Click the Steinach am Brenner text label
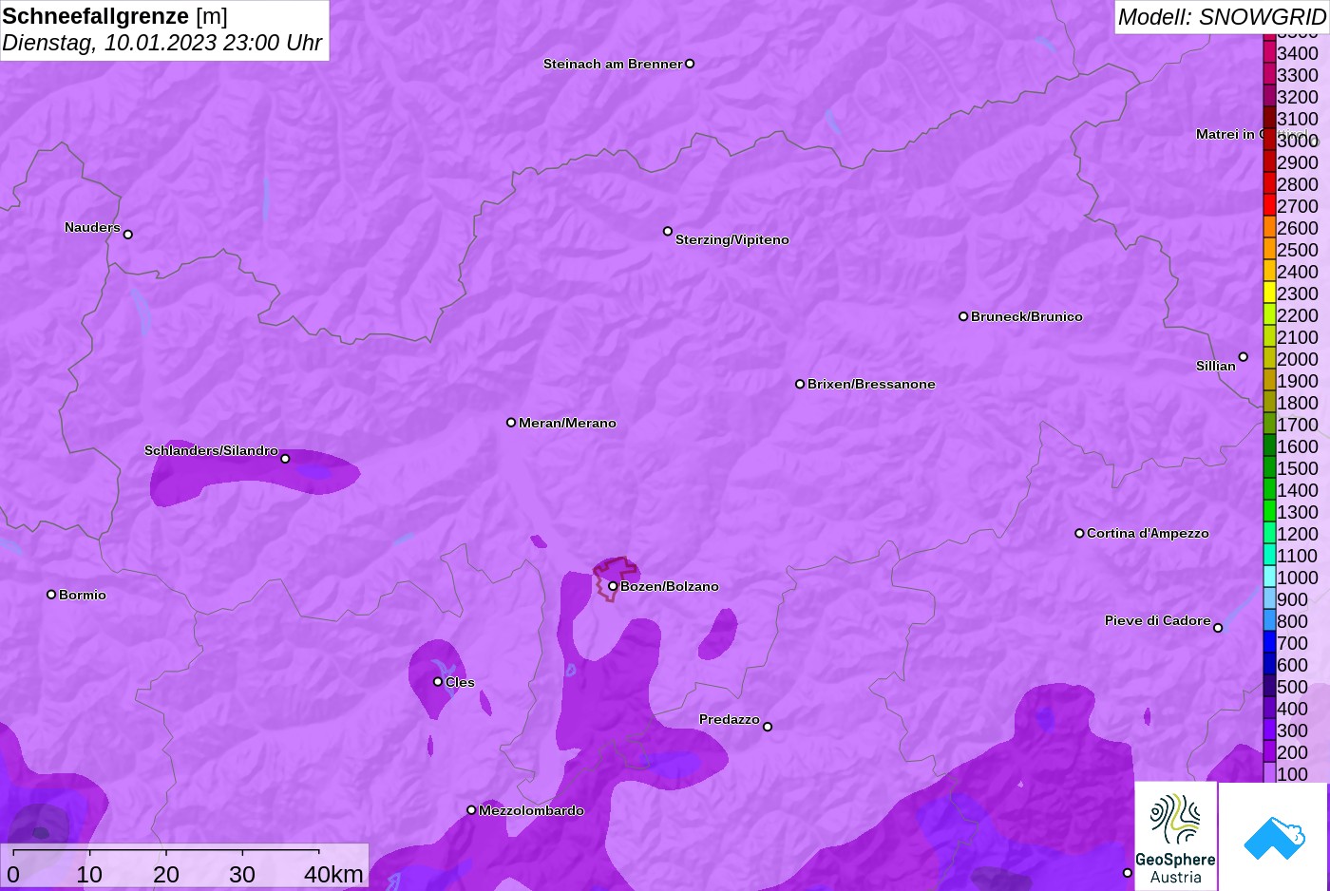The image size is (1330, 891). pos(613,64)
